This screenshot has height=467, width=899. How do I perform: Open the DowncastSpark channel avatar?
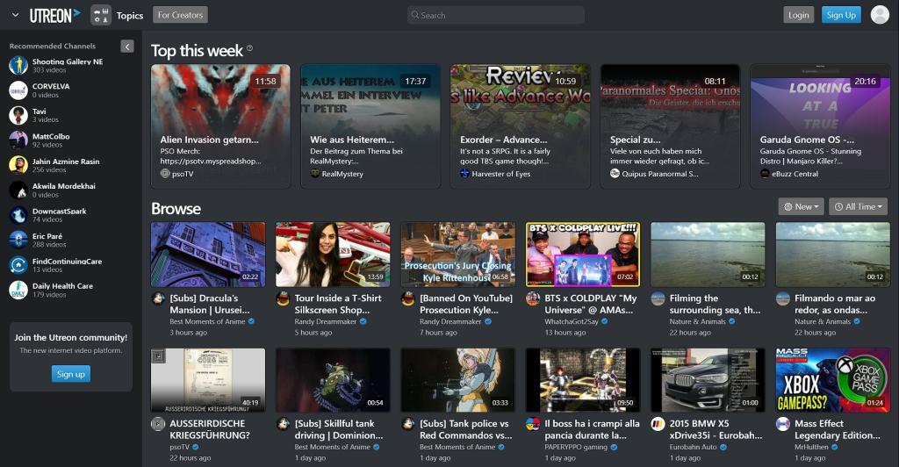[x=18, y=215]
